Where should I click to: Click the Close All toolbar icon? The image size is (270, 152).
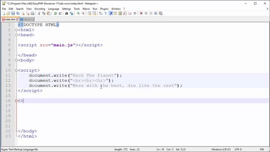[27, 14]
